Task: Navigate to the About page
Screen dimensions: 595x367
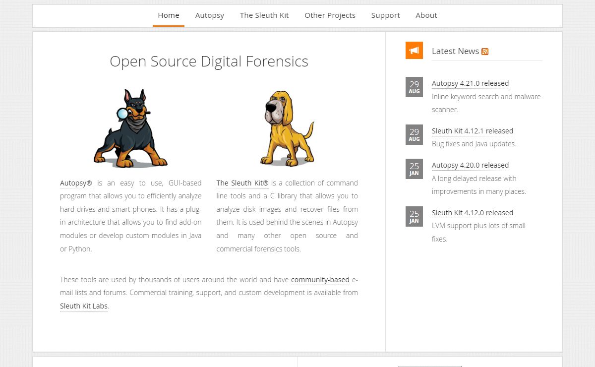Action: tap(426, 15)
